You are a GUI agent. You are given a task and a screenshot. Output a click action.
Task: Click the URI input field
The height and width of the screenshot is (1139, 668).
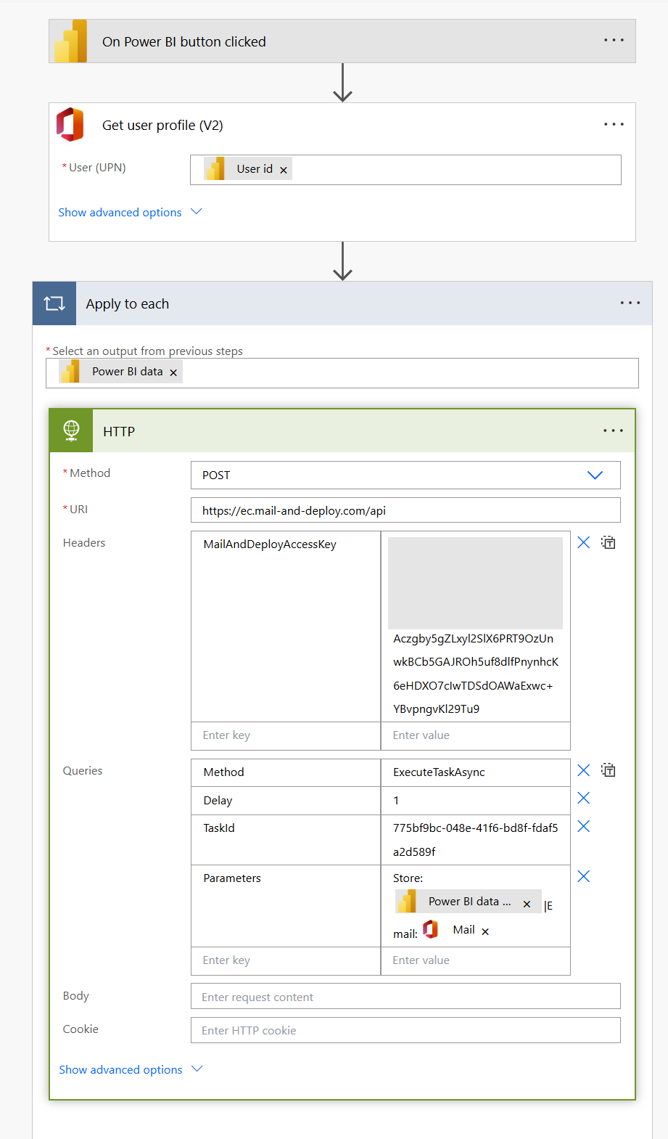(405, 510)
